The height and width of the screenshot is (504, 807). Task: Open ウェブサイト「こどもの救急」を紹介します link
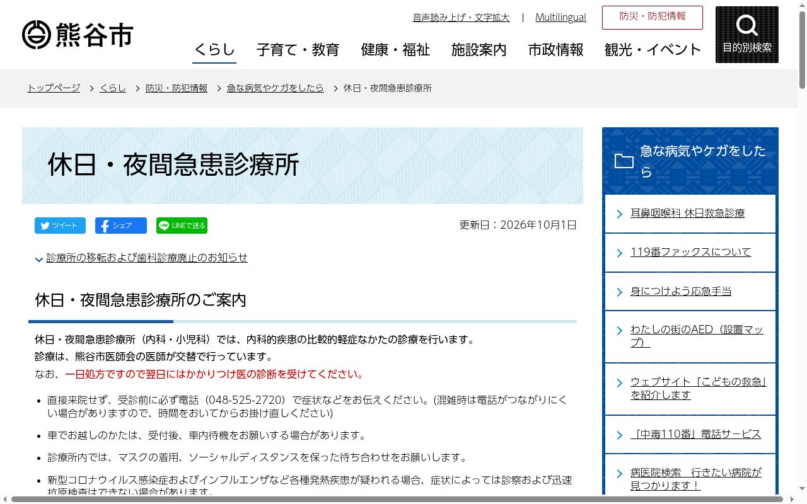click(x=699, y=389)
